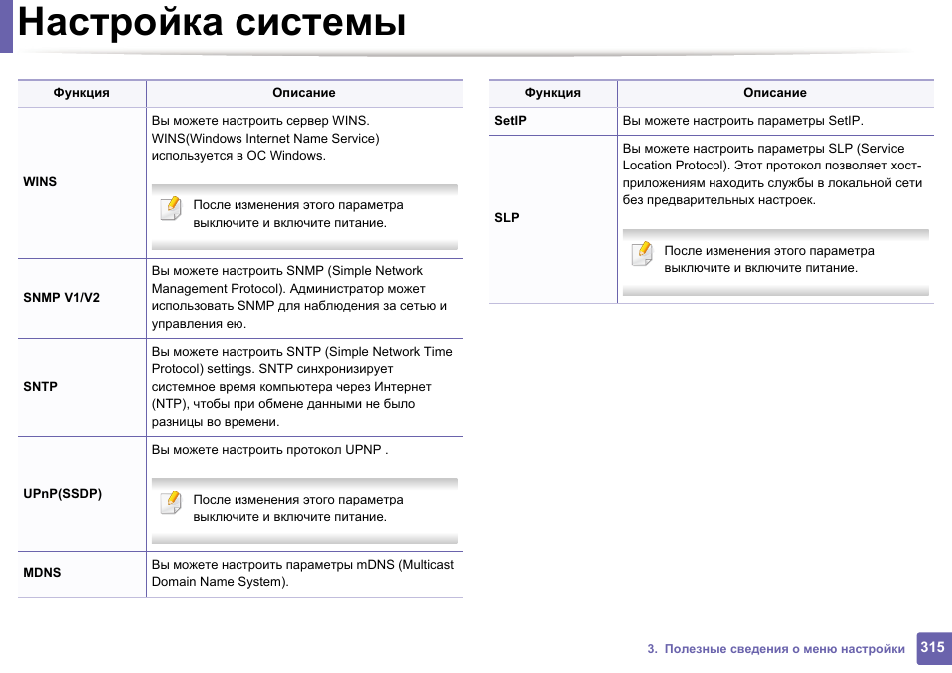Click the 'Описание' header in the left table
Screen dimensions: 952x673
[x=304, y=93]
